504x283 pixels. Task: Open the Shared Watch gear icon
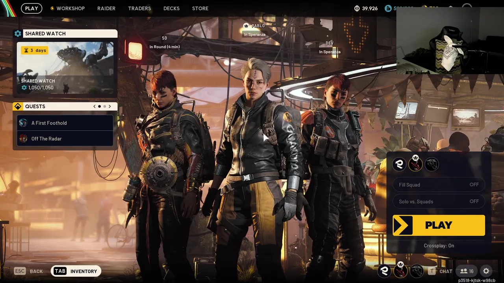18,33
